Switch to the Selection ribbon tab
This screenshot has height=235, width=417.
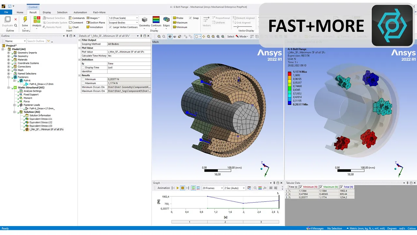[62, 12]
